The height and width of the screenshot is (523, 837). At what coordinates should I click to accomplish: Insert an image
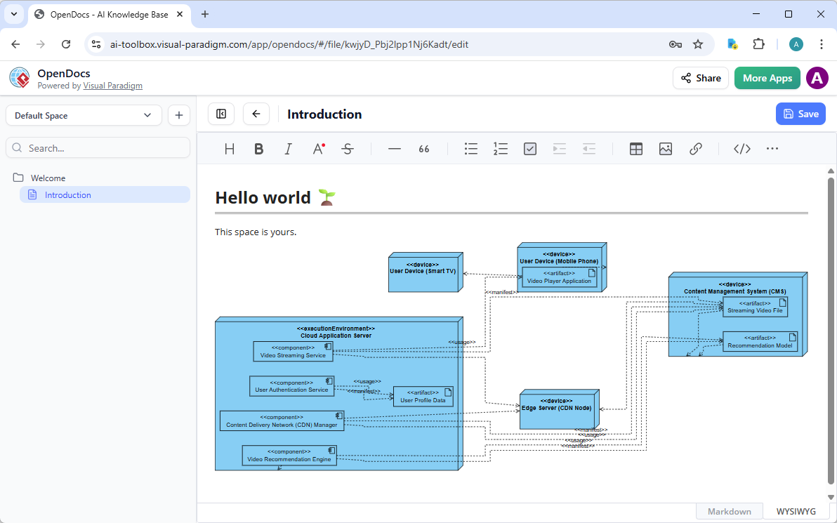666,148
